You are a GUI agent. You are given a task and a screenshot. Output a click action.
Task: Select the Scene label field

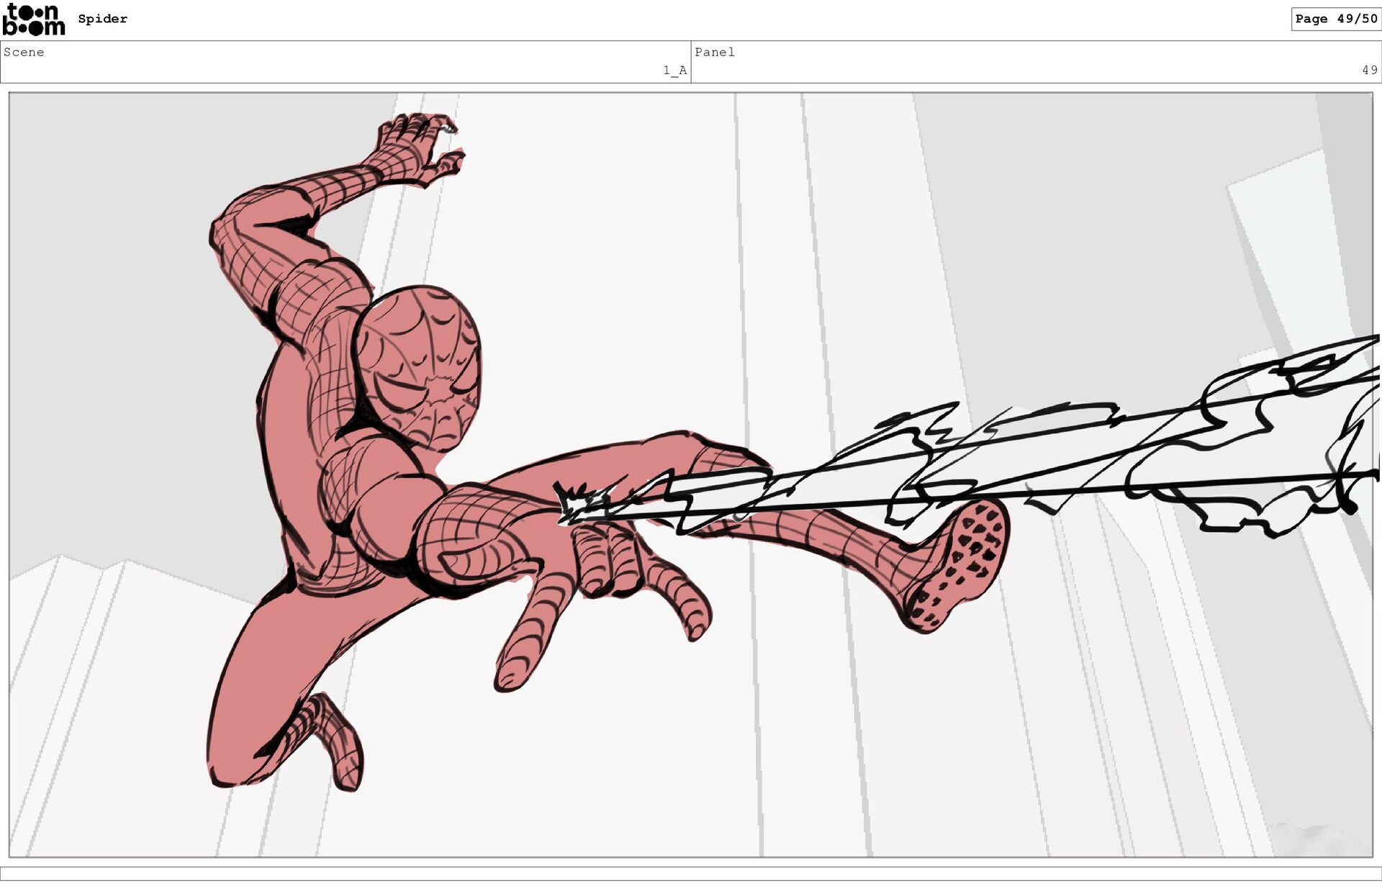[x=345, y=62]
